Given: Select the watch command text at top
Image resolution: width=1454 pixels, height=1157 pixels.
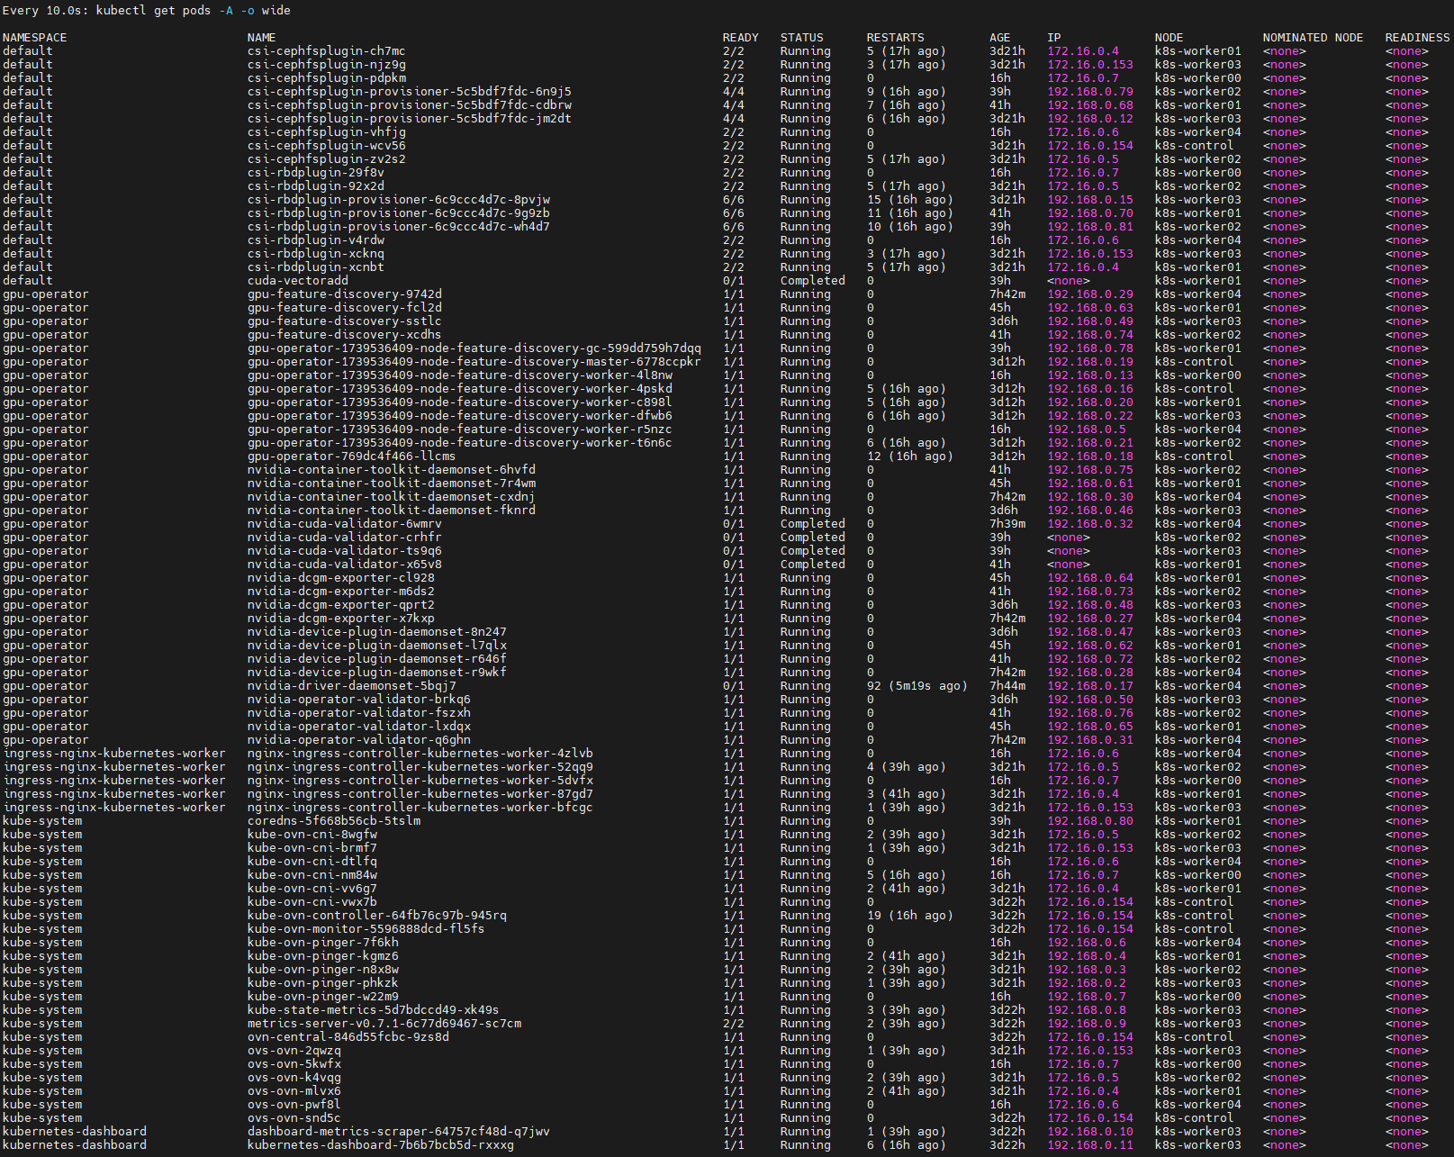Looking at the screenshot, I should pyautogui.click(x=147, y=11).
